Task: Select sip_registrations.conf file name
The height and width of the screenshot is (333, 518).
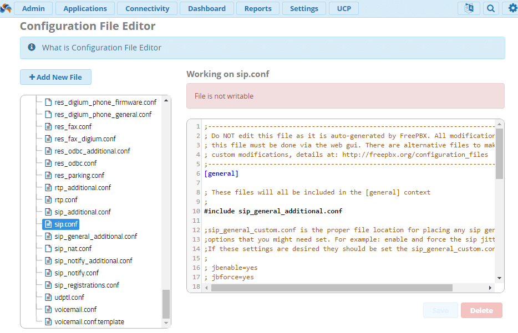Action: tap(87, 285)
